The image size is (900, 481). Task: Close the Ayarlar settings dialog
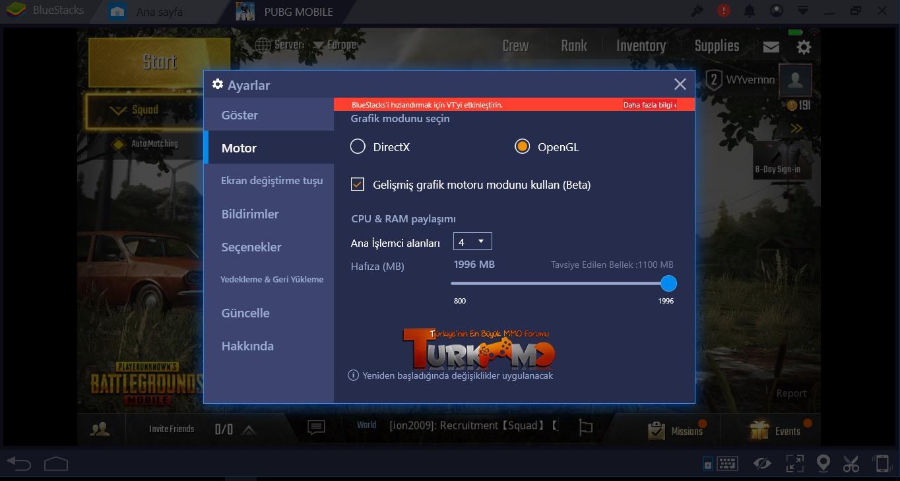click(680, 84)
